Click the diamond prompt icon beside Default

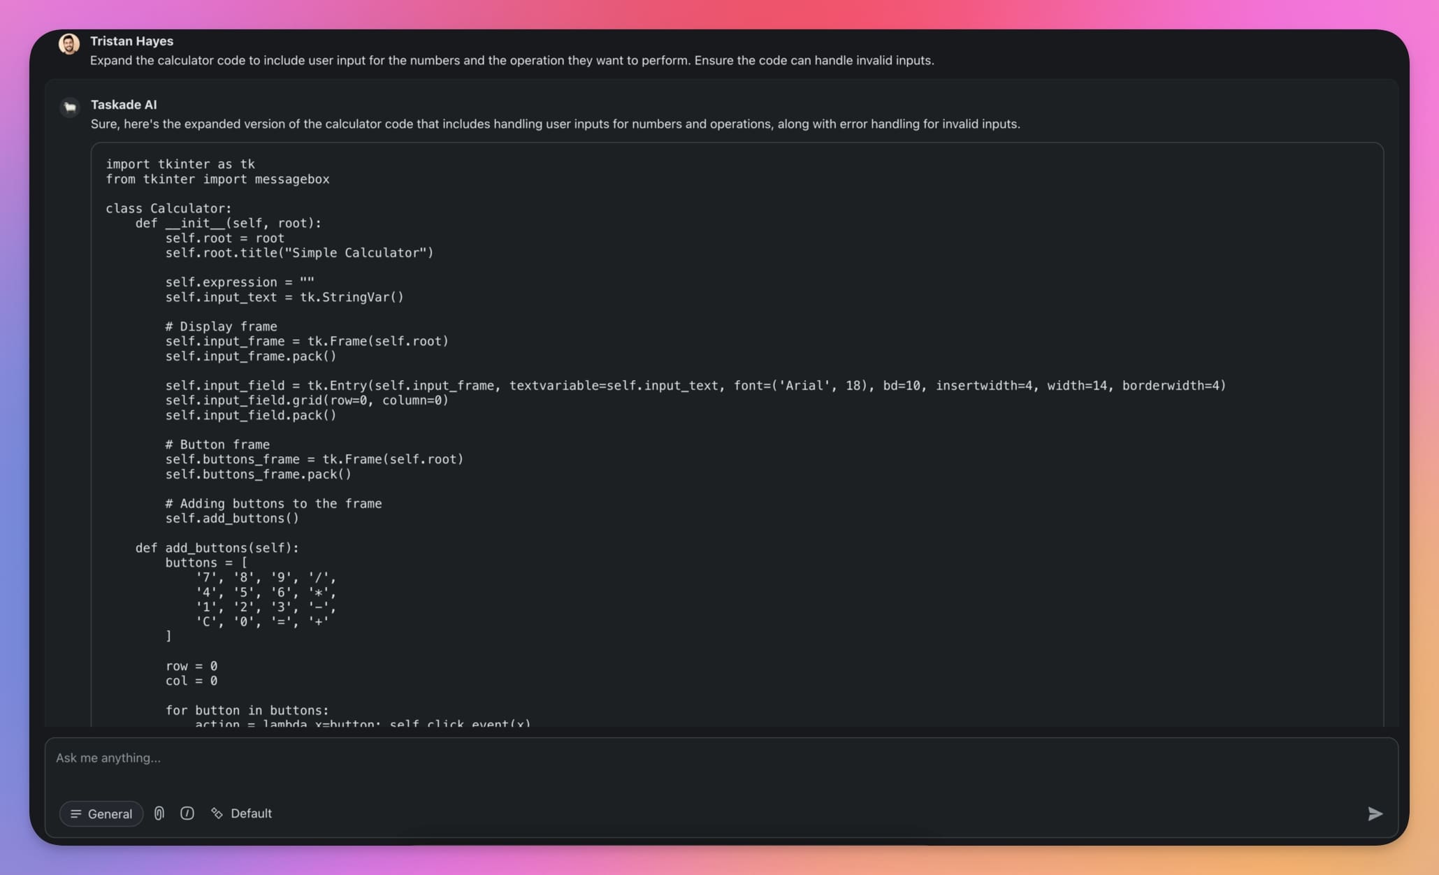pos(217,813)
